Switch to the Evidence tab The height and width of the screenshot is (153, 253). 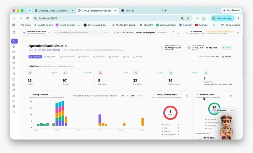(114, 57)
